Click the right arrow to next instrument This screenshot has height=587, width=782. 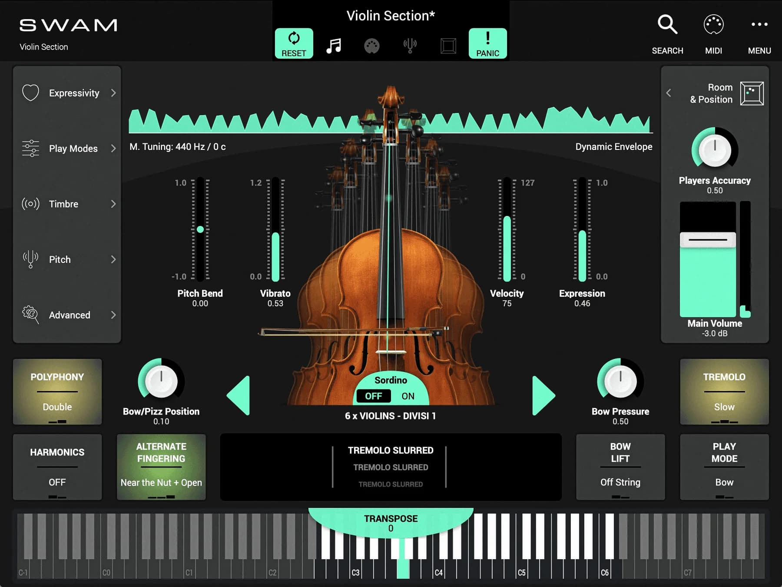coord(543,396)
